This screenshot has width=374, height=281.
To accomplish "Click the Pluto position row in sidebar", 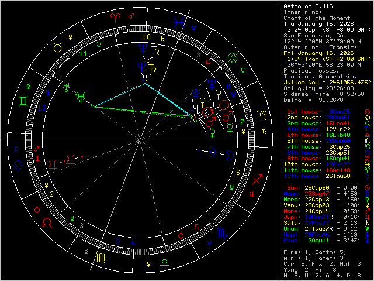I will [324, 240].
